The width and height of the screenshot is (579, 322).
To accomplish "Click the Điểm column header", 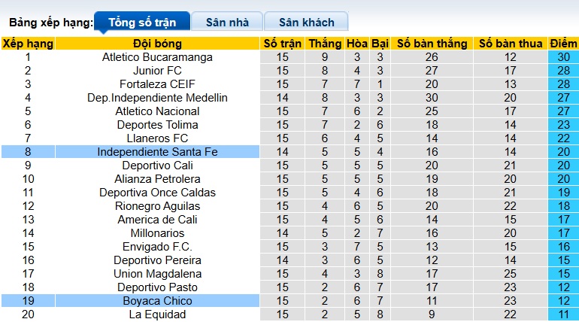I will click(563, 44).
